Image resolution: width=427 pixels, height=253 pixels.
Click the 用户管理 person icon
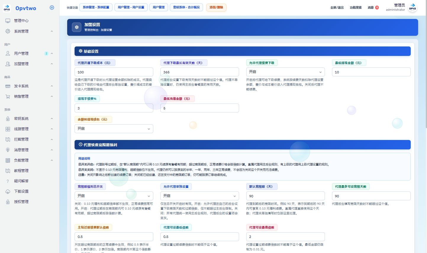coord(8,53)
